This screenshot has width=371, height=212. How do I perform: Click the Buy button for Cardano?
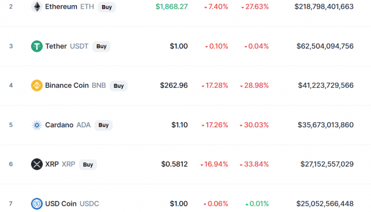103,125
